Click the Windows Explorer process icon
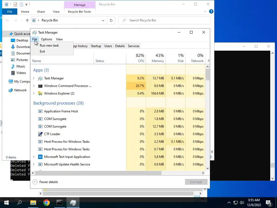 tap(40, 93)
